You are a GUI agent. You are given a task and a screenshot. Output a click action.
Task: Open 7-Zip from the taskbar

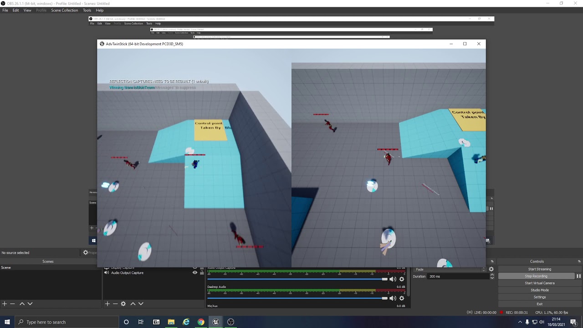click(x=156, y=322)
